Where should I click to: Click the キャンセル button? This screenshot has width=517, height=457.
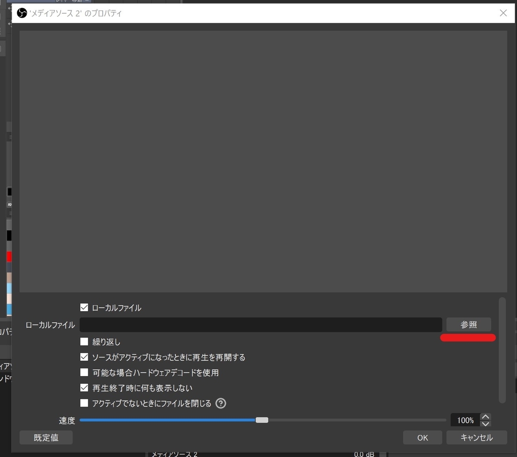point(476,438)
